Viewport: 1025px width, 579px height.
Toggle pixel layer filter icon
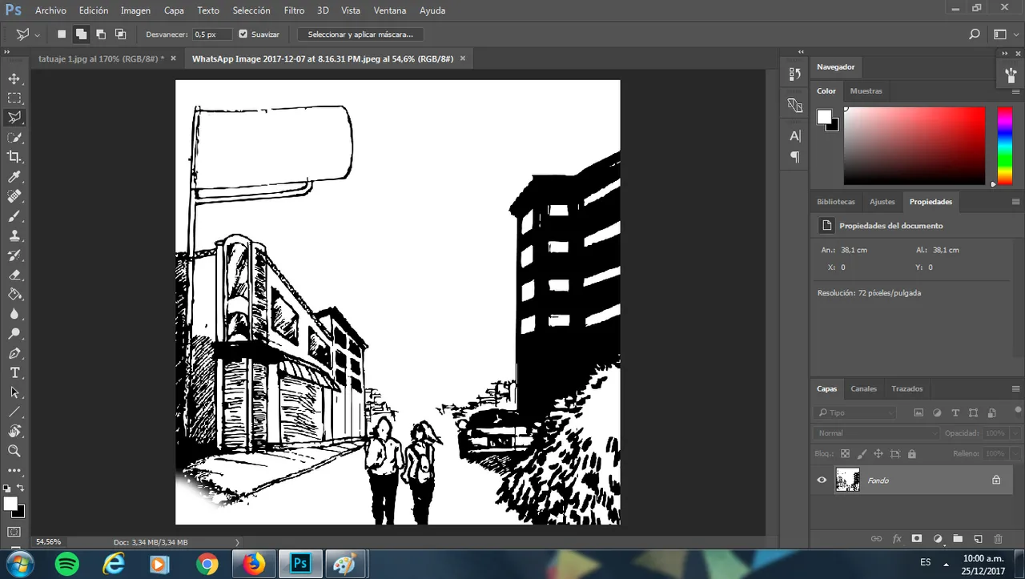click(918, 412)
